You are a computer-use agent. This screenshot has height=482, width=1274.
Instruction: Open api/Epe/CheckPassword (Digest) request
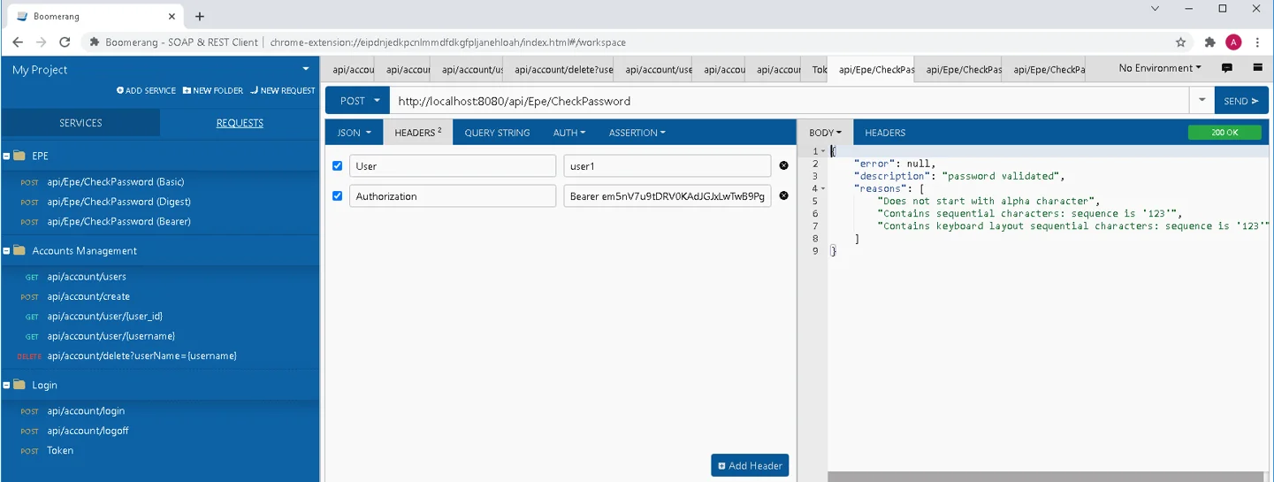coord(117,202)
